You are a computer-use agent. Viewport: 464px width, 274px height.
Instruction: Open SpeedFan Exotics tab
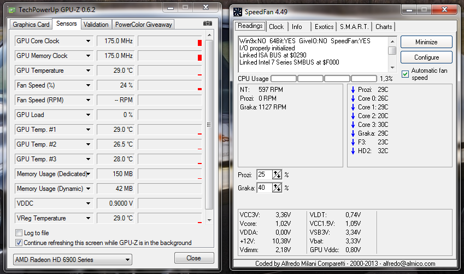(324, 27)
